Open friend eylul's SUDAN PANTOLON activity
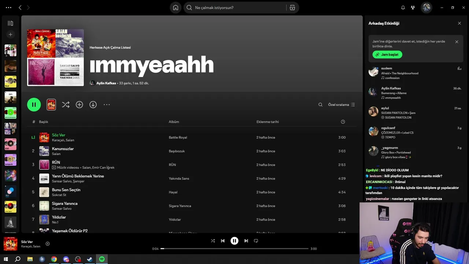Screen dimensions: 469x264 (415, 113)
